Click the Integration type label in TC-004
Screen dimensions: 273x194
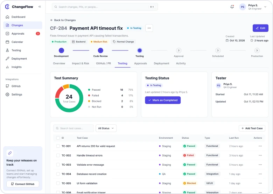click(212, 174)
